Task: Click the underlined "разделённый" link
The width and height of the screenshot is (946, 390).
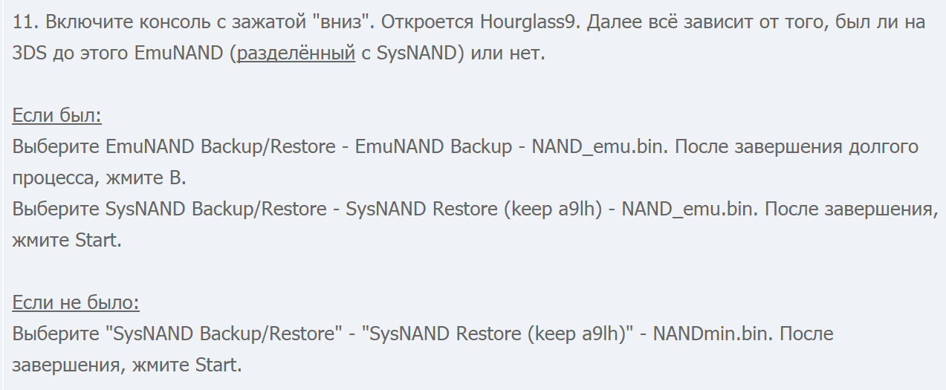Action: pyautogui.click(x=296, y=54)
